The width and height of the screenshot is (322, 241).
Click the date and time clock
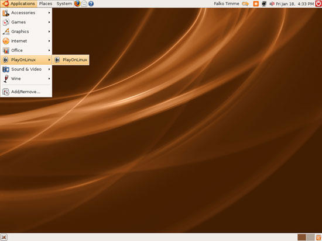[x=295, y=4]
